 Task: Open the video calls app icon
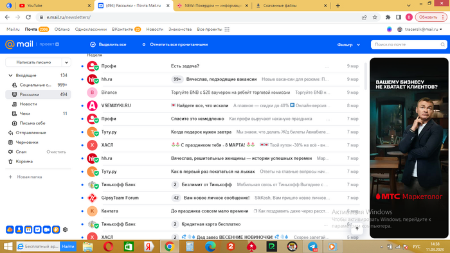(46, 229)
